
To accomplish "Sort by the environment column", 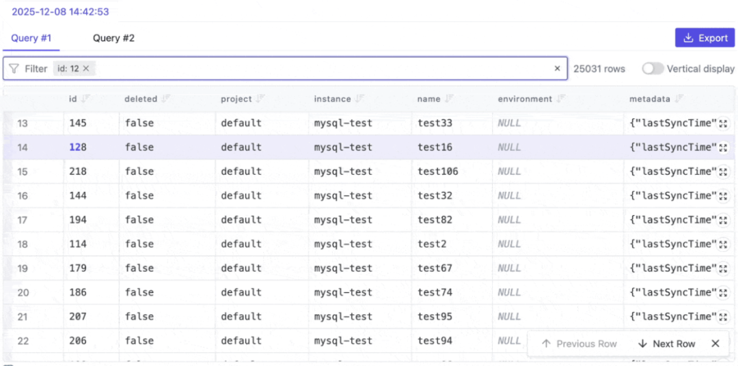I will tap(560, 99).
